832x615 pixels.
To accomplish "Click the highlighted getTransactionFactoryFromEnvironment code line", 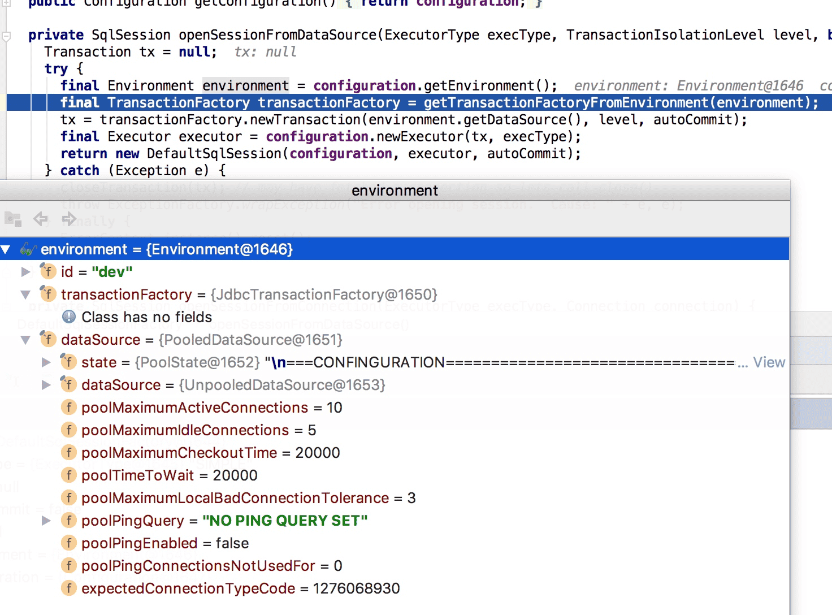I will click(419, 102).
